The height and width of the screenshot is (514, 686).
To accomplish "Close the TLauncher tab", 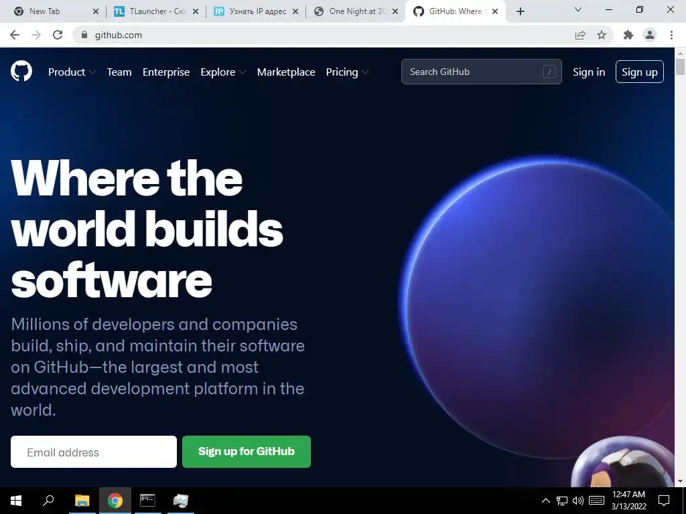I will (x=196, y=11).
